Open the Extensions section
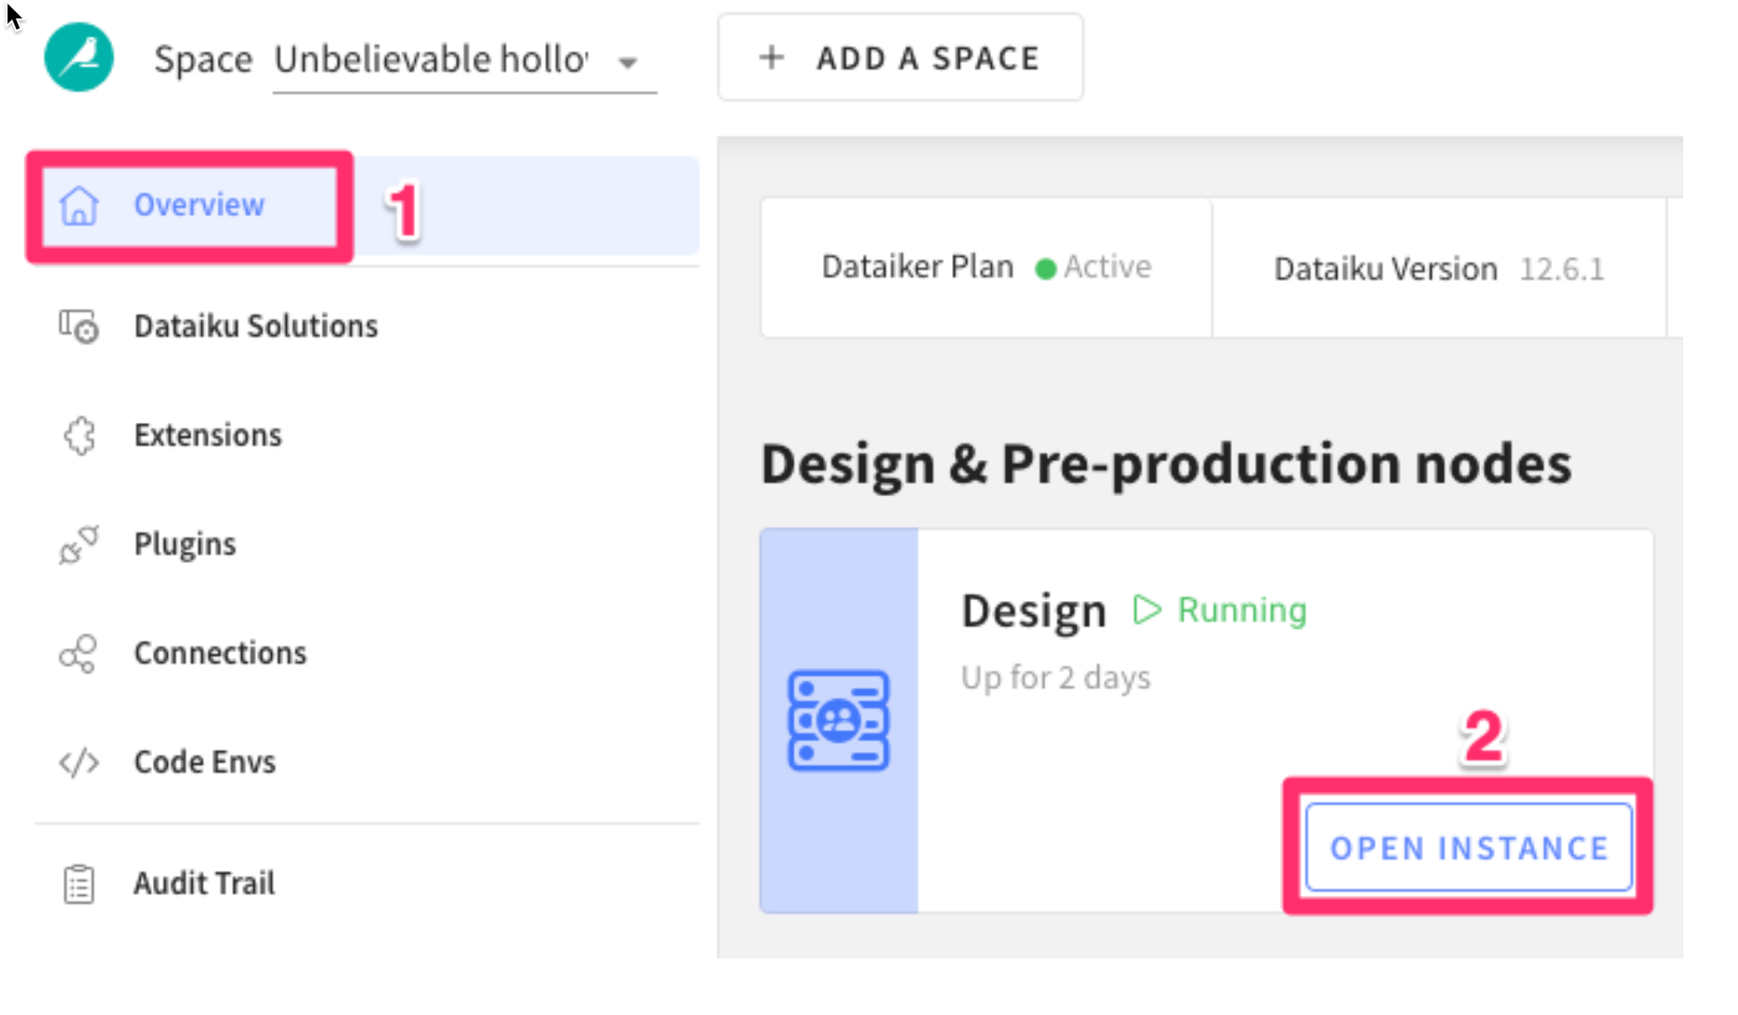Image resolution: width=1738 pixels, height=1015 pixels. pyautogui.click(x=208, y=435)
